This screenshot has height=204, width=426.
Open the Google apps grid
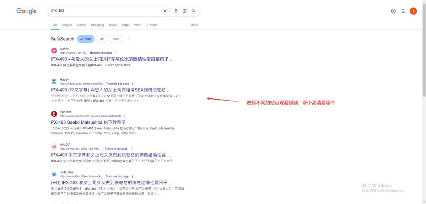tap(404, 11)
